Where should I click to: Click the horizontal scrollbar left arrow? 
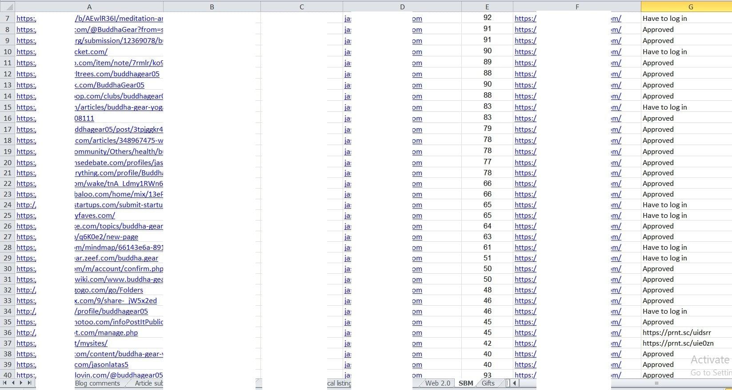pos(515,383)
